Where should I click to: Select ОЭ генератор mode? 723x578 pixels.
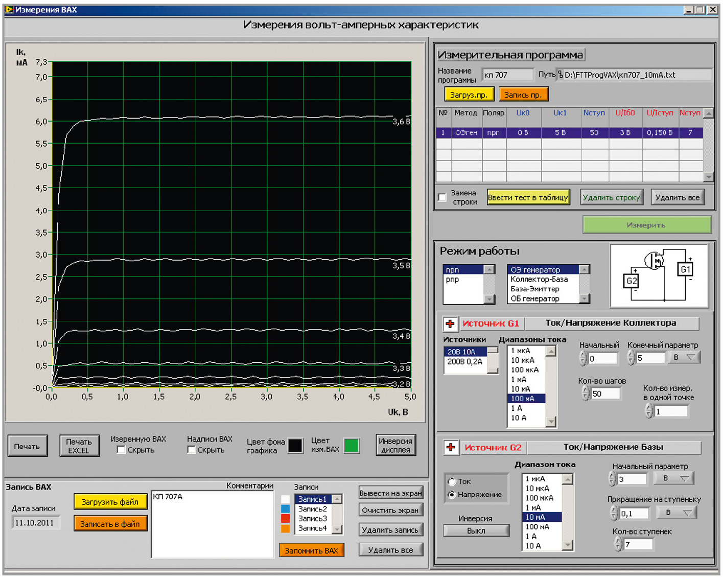pyautogui.click(x=543, y=270)
